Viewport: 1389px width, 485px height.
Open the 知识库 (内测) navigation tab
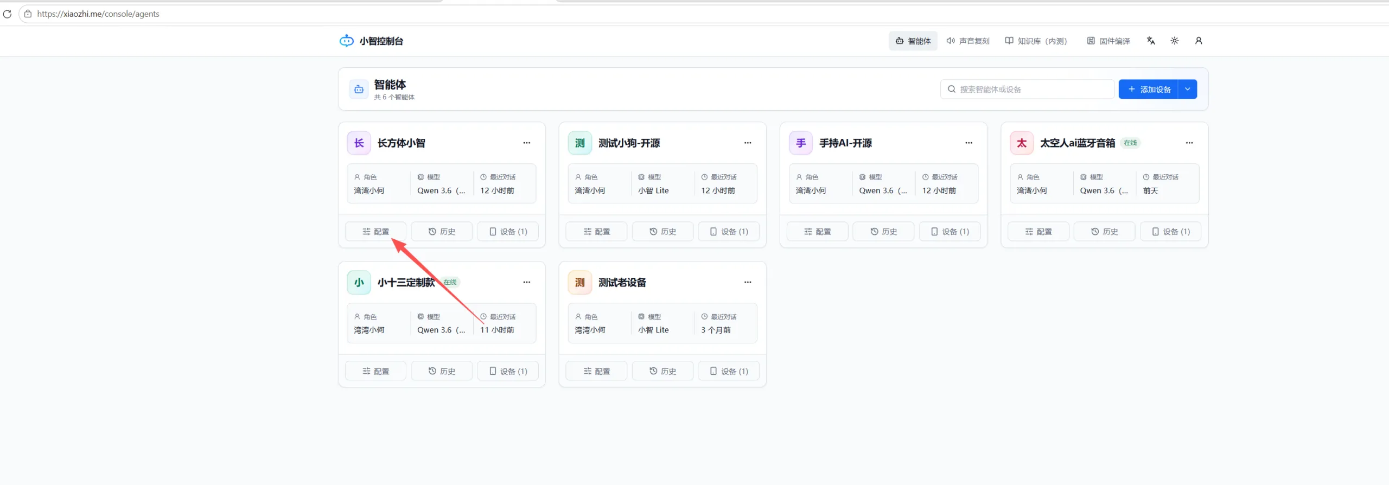tap(1036, 41)
